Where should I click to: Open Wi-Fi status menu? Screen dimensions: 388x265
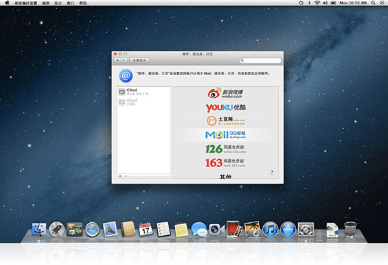tap(317, 3)
